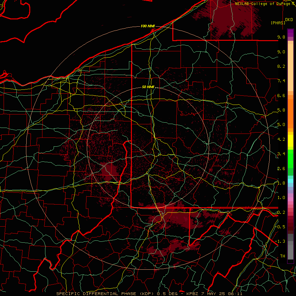Click the 4.2 value on the scale
296x296 pixels.
281,139
